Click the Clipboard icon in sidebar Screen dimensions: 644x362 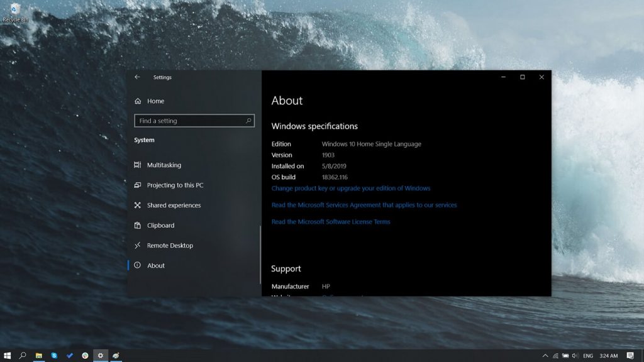[138, 226]
